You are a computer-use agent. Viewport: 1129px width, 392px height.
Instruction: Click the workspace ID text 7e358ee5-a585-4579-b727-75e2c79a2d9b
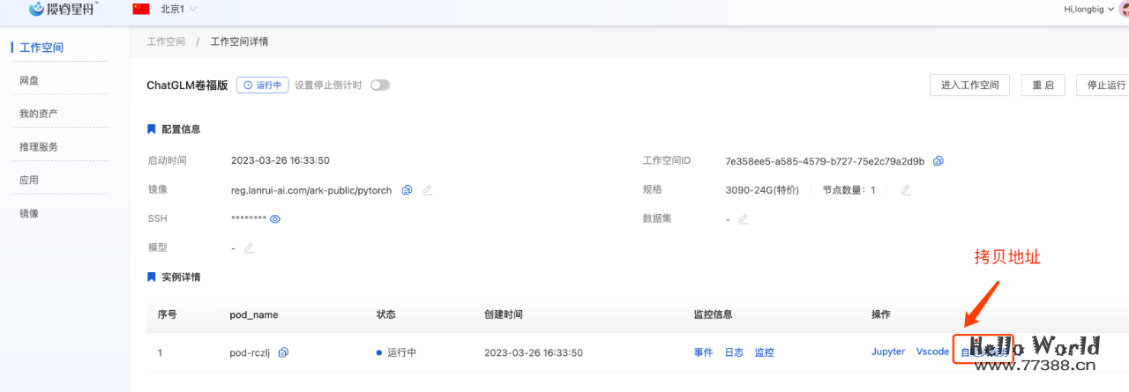(825, 161)
